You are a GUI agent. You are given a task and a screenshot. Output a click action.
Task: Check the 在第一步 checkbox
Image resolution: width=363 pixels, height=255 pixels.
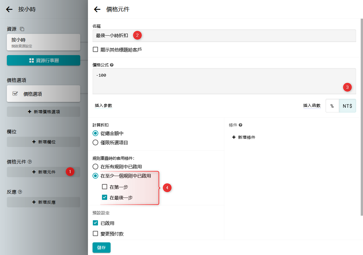(x=105, y=187)
